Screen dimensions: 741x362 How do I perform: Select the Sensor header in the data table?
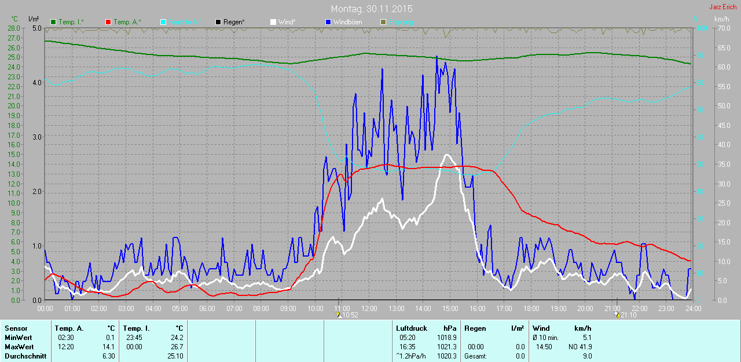coord(16,328)
